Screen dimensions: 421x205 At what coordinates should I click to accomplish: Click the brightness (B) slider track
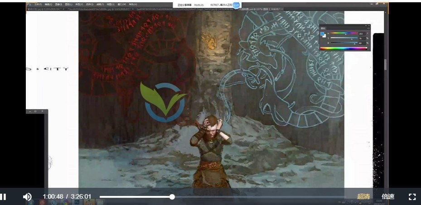pos(343,43)
